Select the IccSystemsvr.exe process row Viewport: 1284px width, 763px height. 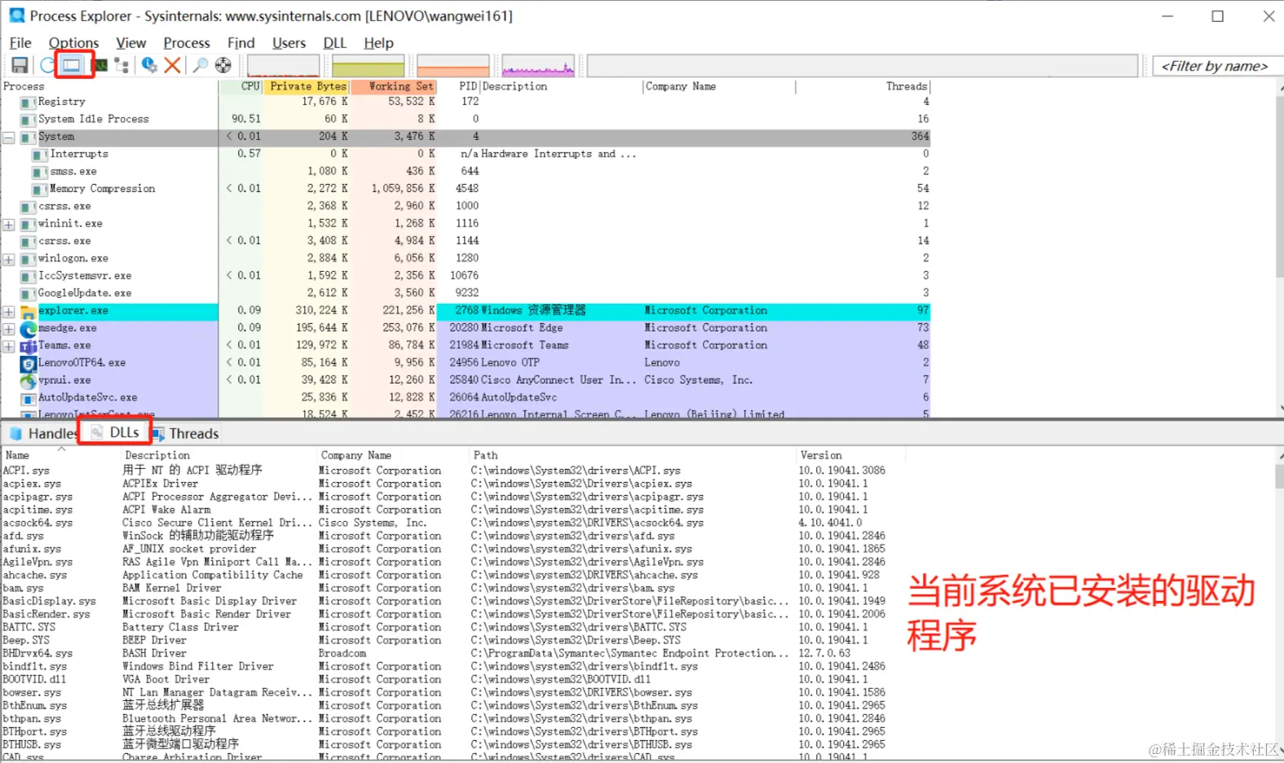click(x=465, y=276)
